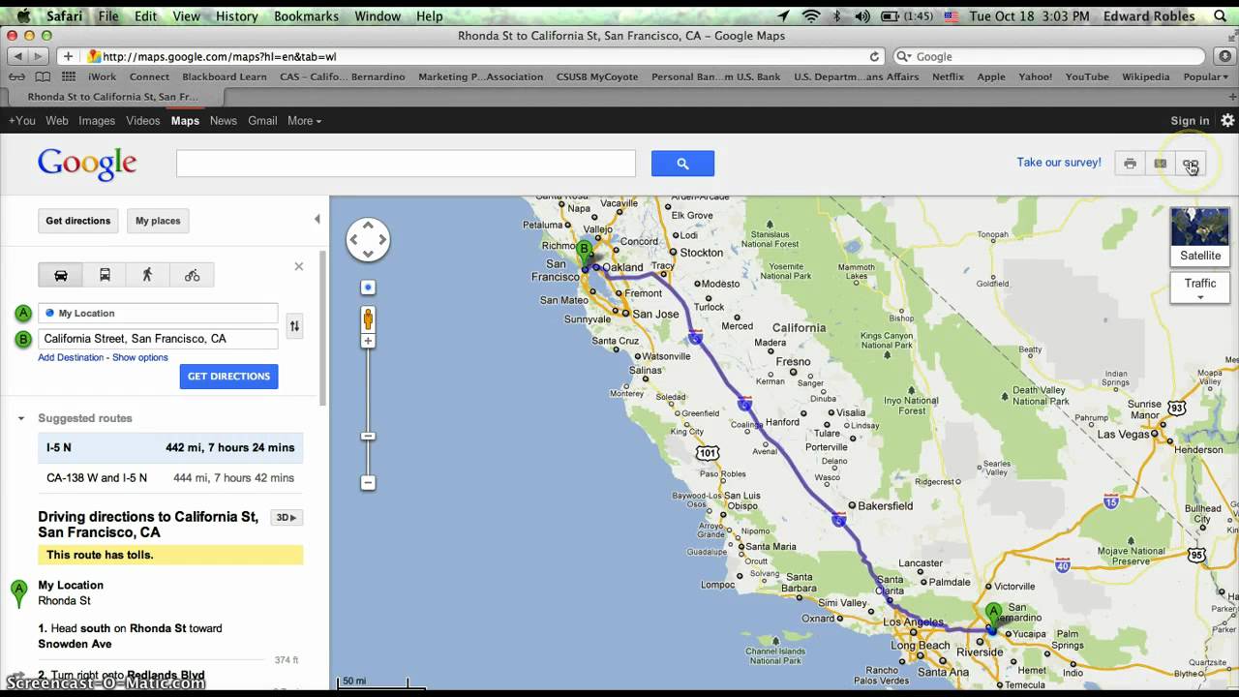Image resolution: width=1239 pixels, height=697 pixels.
Task: Click the show my location blue dot button
Action: (x=368, y=288)
